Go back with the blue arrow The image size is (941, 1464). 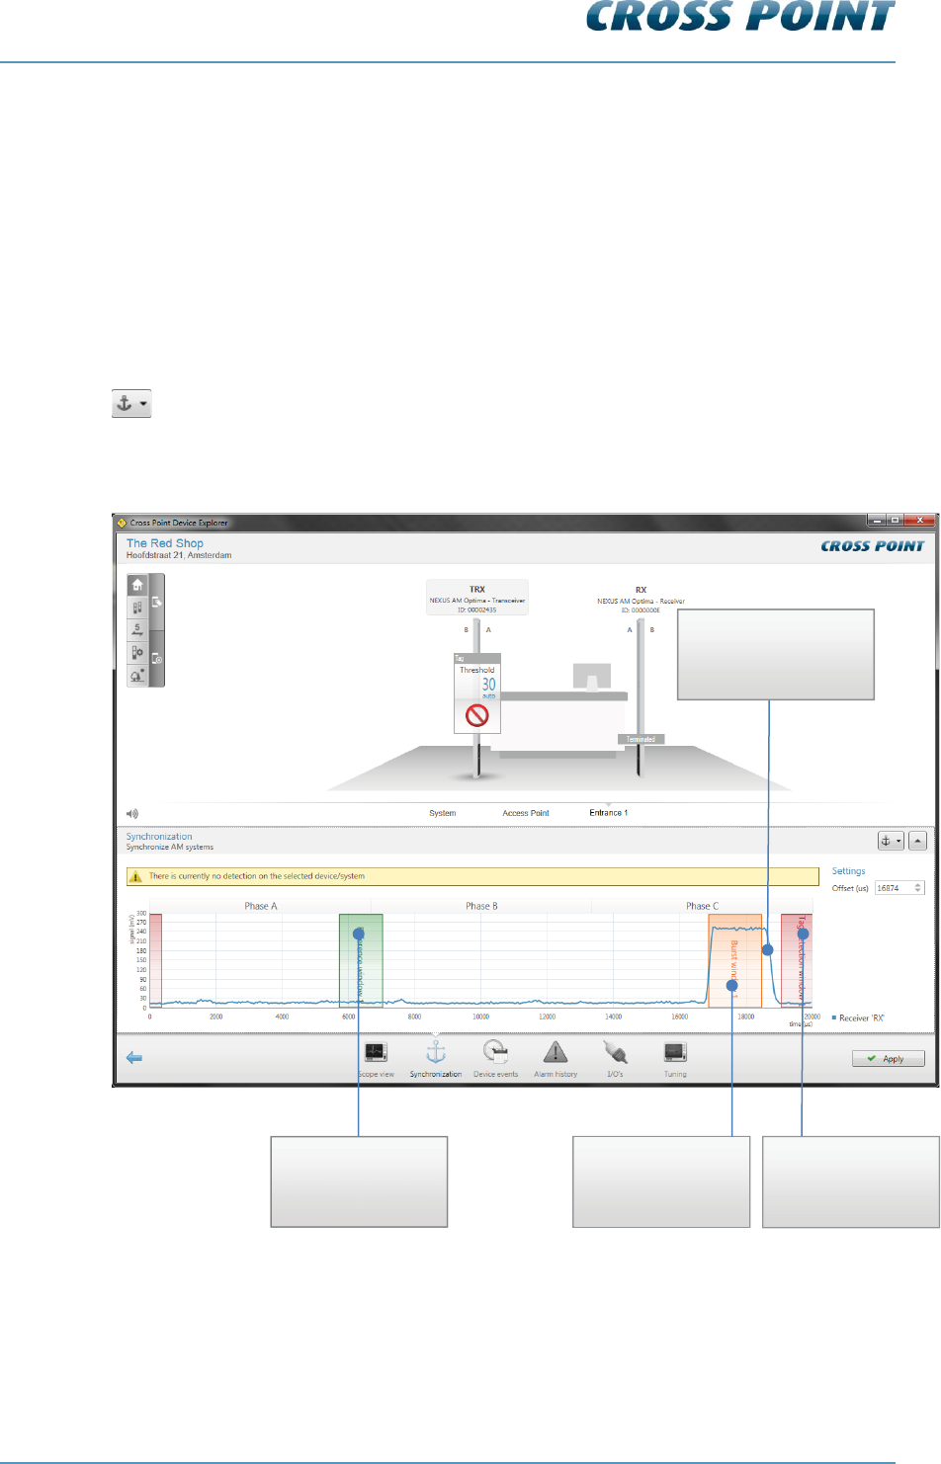pyautogui.click(x=134, y=1058)
